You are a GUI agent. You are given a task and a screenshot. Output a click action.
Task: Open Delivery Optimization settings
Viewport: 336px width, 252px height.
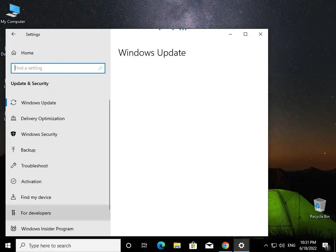pyautogui.click(x=58, y=118)
